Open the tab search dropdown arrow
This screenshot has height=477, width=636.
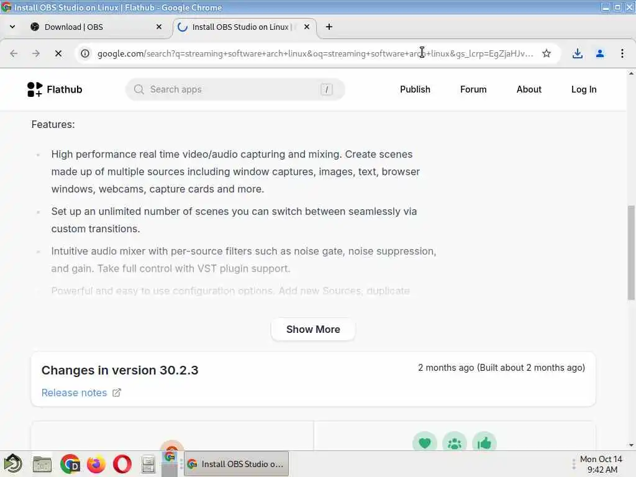click(12, 27)
